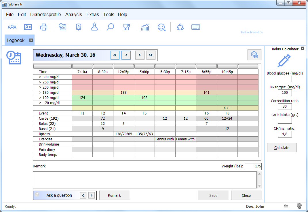
Task: Open the Analysis menu
Action: [73, 14]
